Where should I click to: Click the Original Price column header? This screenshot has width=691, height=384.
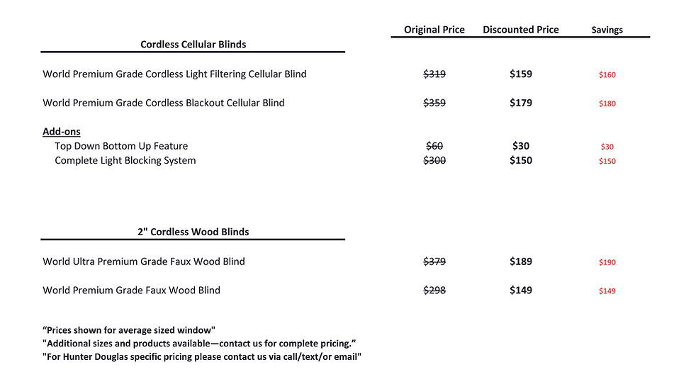(434, 30)
